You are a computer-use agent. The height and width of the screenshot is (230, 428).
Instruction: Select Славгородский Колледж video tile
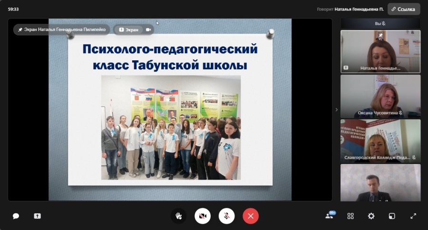point(380,141)
